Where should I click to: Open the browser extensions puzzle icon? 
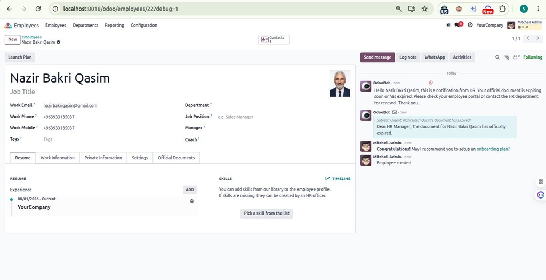(x=502, y=9)
